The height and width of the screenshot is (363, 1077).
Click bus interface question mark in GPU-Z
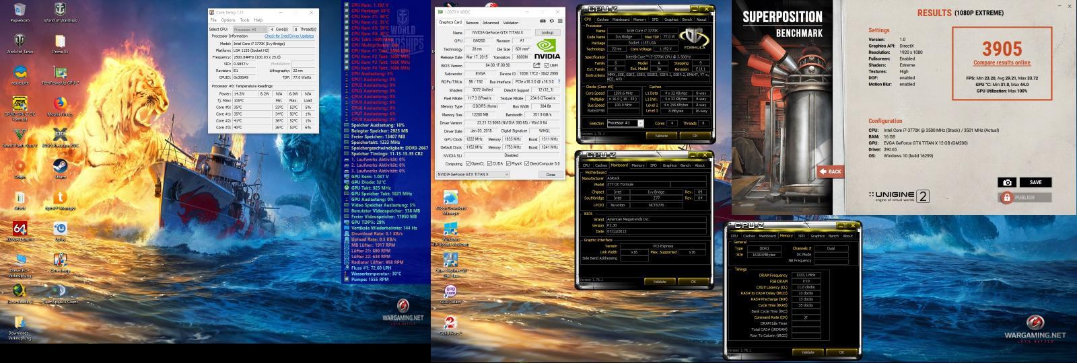click(559, 81)
